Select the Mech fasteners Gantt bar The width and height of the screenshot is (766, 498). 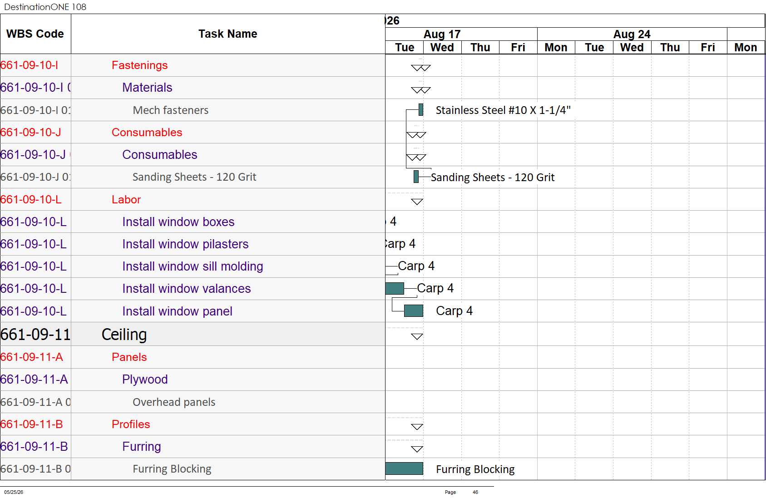(421, 110)
